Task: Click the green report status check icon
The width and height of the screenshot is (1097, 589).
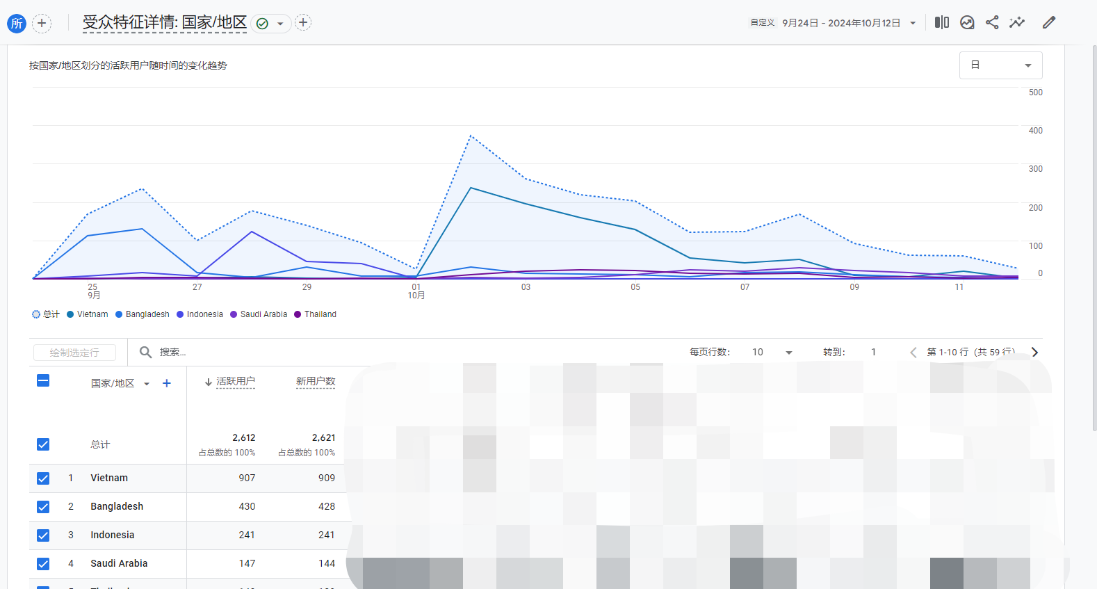Action: pos(262,24)
